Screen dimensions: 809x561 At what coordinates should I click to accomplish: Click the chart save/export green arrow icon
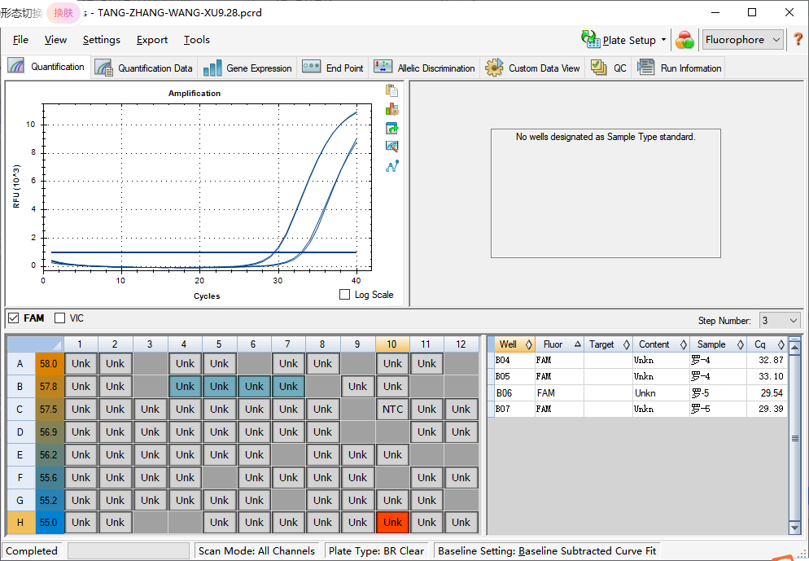tap(391, 128)
